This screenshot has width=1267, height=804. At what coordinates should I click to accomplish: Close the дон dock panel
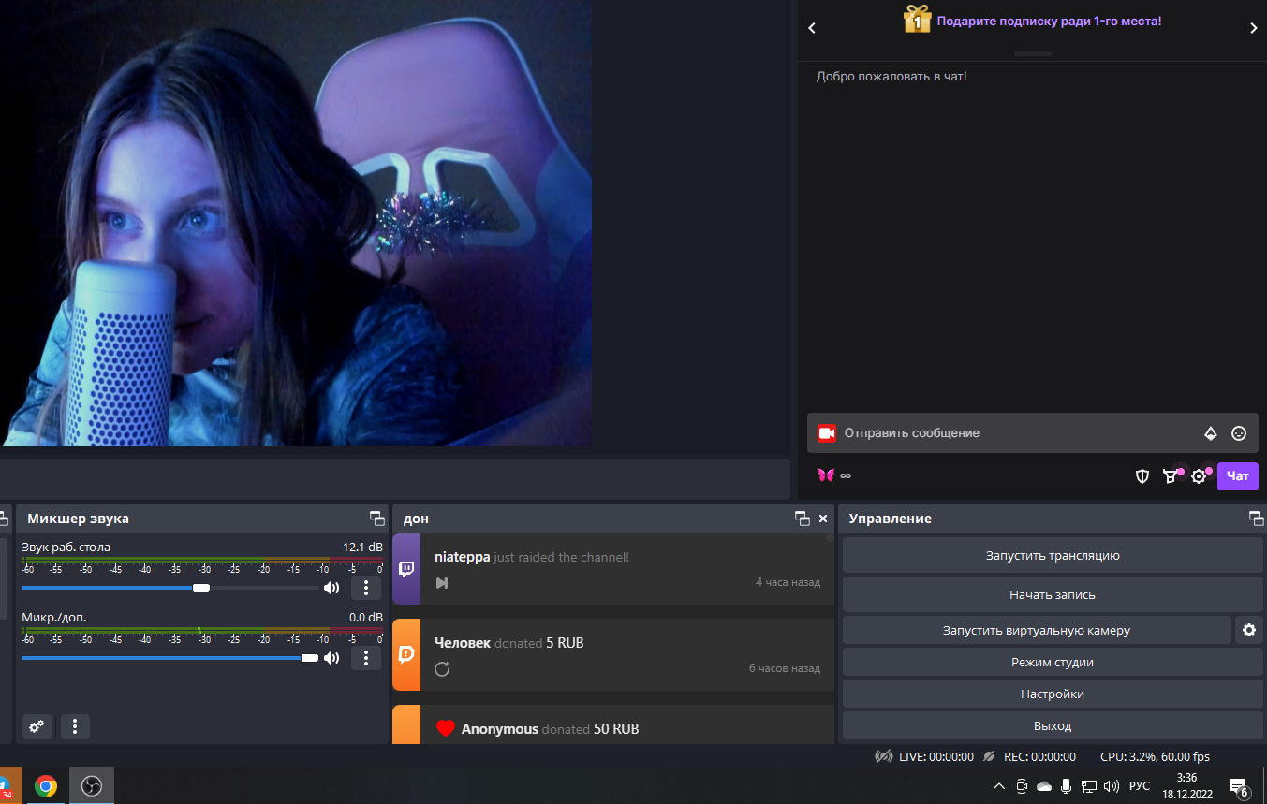point(823,519)
